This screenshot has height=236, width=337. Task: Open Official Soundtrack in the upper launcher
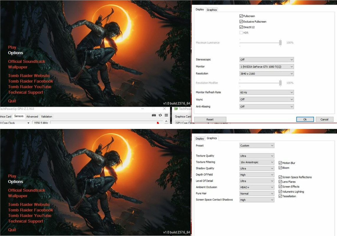[27, 61]
